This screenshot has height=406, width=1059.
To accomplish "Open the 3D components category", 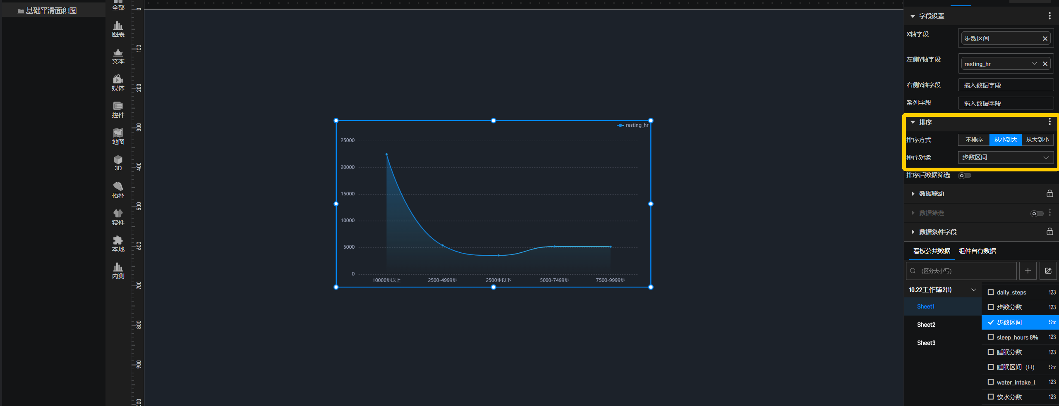I will (x=118, y=163).
